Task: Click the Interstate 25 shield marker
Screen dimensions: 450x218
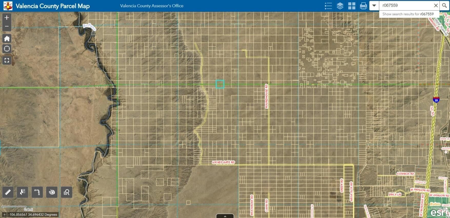Action: [x=436, y=100]
